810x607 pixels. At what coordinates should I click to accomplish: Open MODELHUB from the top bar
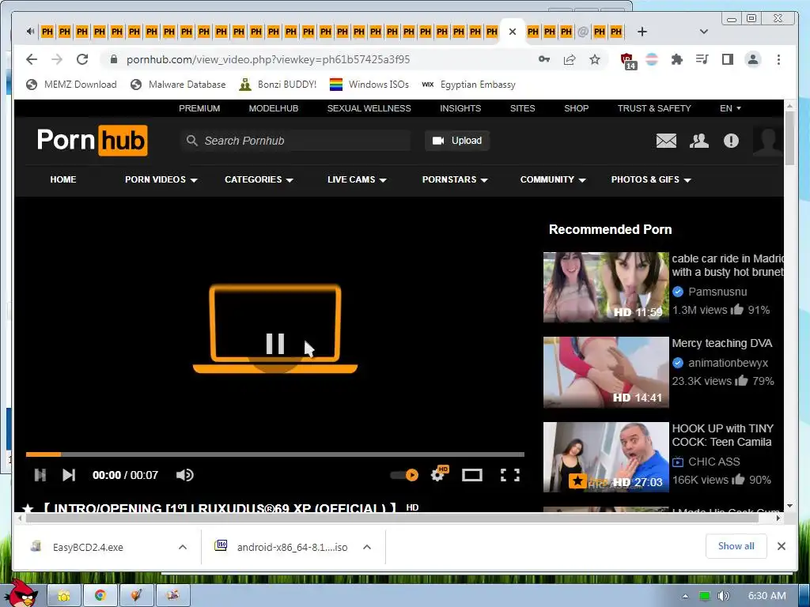click(x=273, y=108)
